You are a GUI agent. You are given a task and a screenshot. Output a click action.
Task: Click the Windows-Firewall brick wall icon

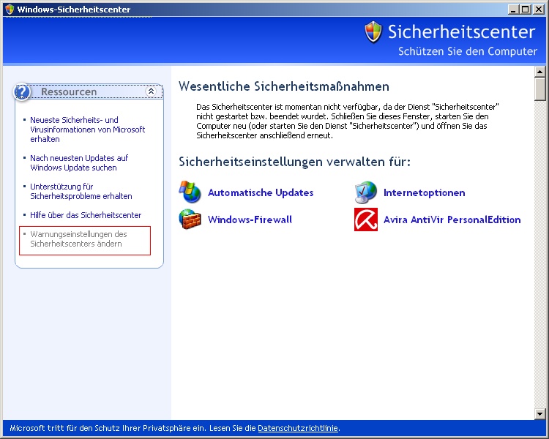[190, 219]
